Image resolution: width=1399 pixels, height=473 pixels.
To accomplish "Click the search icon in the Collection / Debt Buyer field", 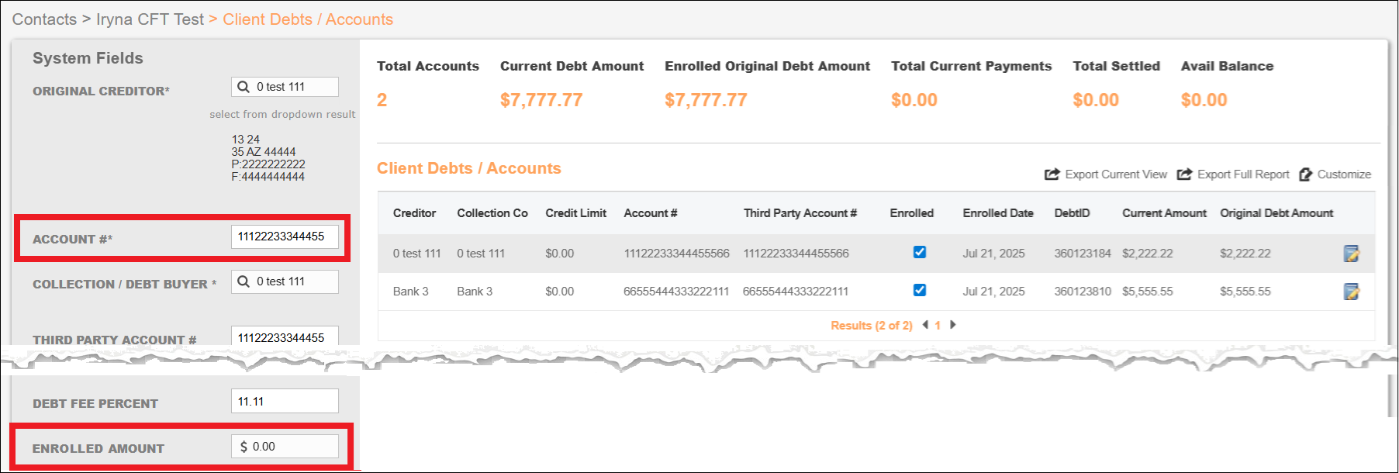I will click(x=244, y=281).
